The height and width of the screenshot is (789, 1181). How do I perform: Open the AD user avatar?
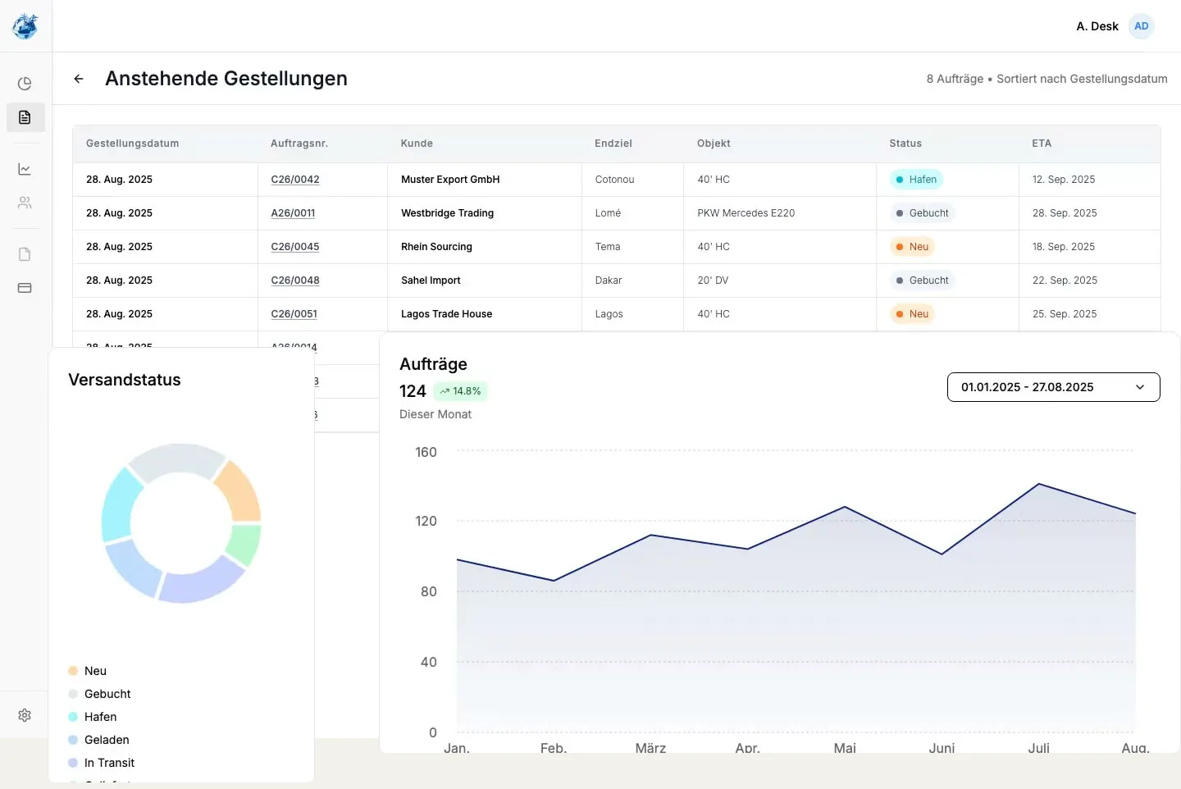pyautogui.click(x=1141, y=26)
